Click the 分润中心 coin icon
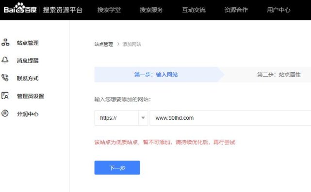The width and height of the screenshot is (311, 192). tap(5, 113)
